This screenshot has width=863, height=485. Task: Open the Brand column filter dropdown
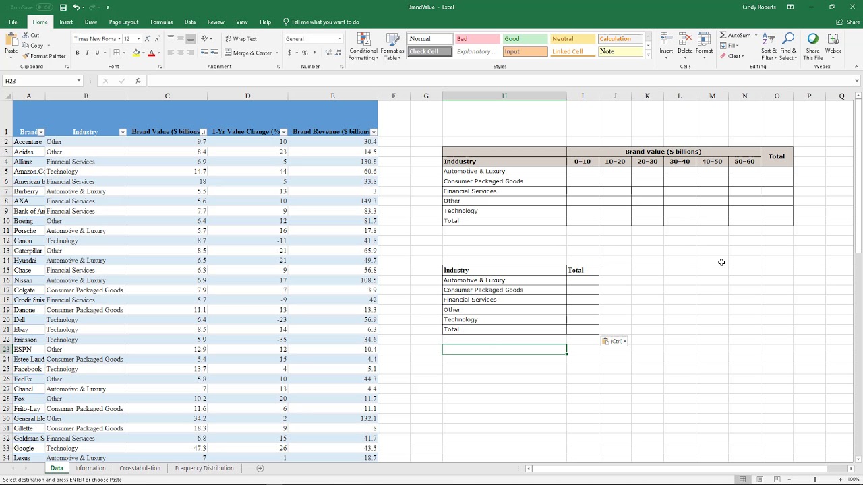coord(41,132)
